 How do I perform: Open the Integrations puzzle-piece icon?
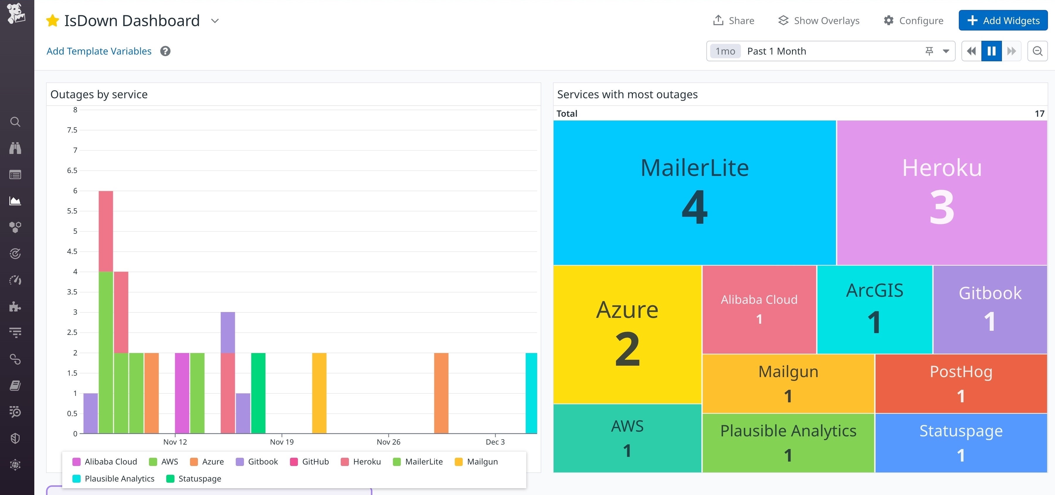(x=15, y=307)
